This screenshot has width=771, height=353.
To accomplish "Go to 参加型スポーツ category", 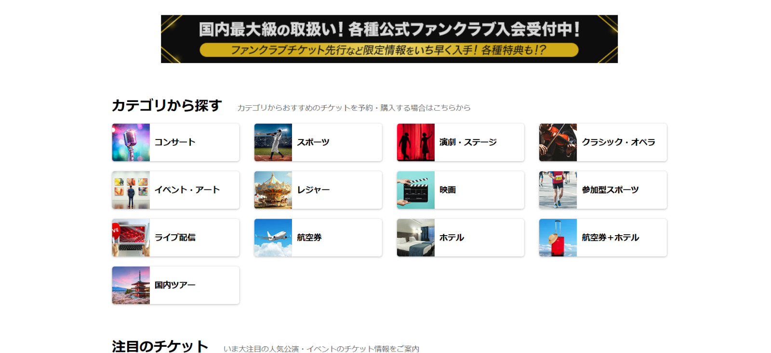I will [610, 190].
